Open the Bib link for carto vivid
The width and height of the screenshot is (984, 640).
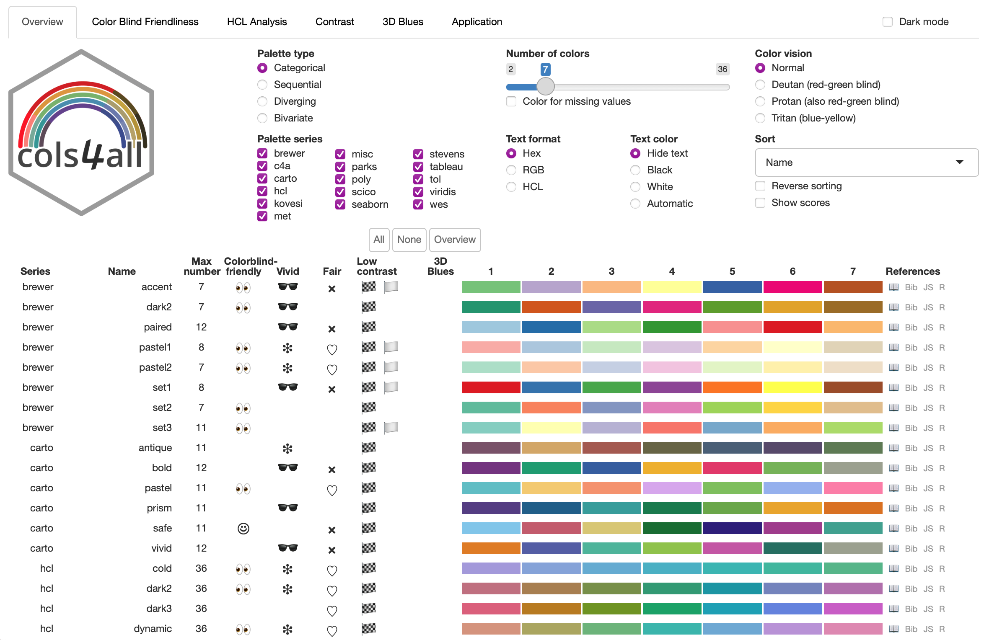pyautogui.click(x=911, y=549)
